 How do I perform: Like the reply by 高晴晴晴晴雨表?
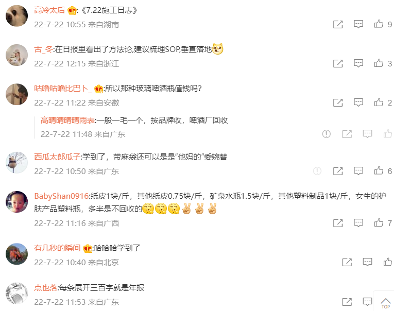point(388,134)
